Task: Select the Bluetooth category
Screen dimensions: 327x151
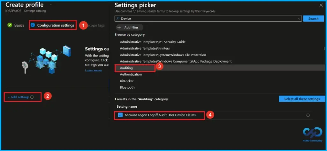Action: 127,87
